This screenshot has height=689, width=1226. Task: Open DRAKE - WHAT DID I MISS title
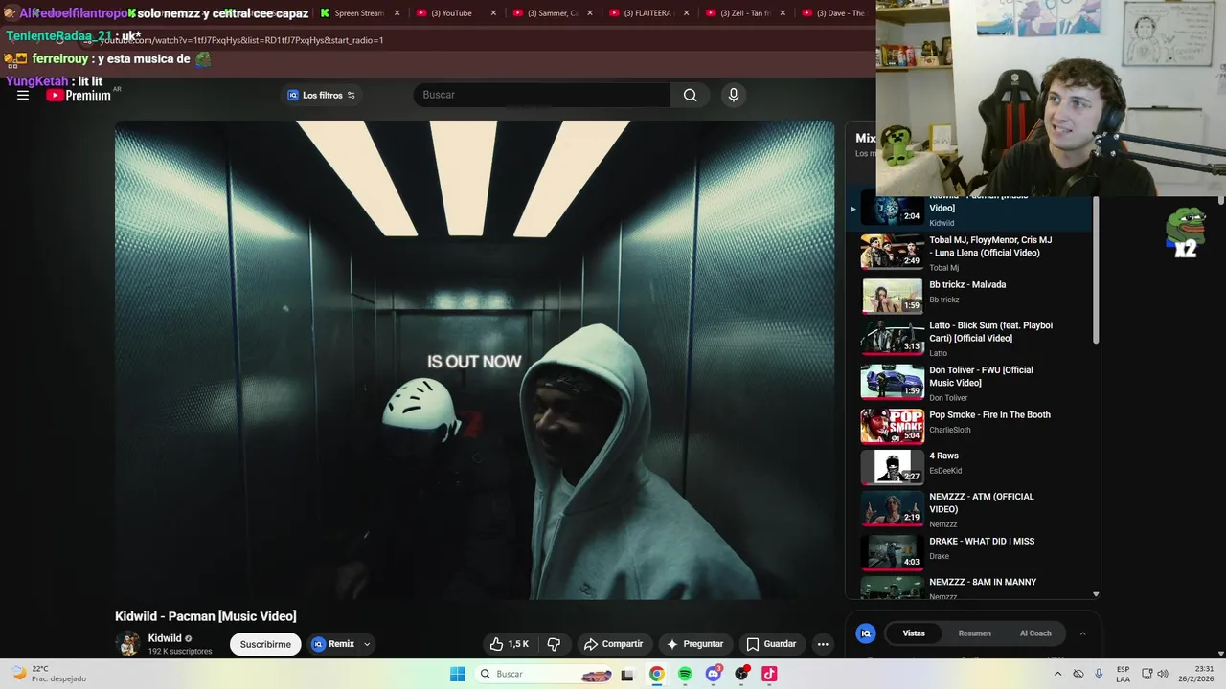[982, 541]
